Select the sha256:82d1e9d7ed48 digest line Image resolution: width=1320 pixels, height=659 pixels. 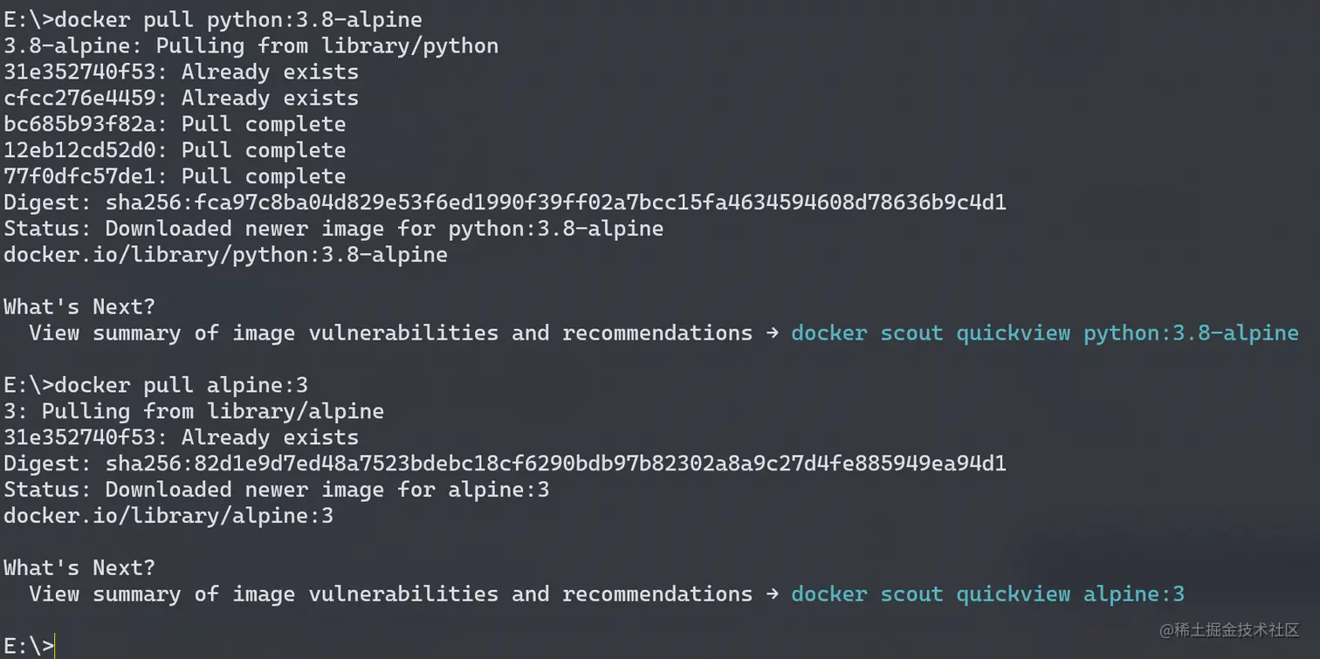point(505,463)
